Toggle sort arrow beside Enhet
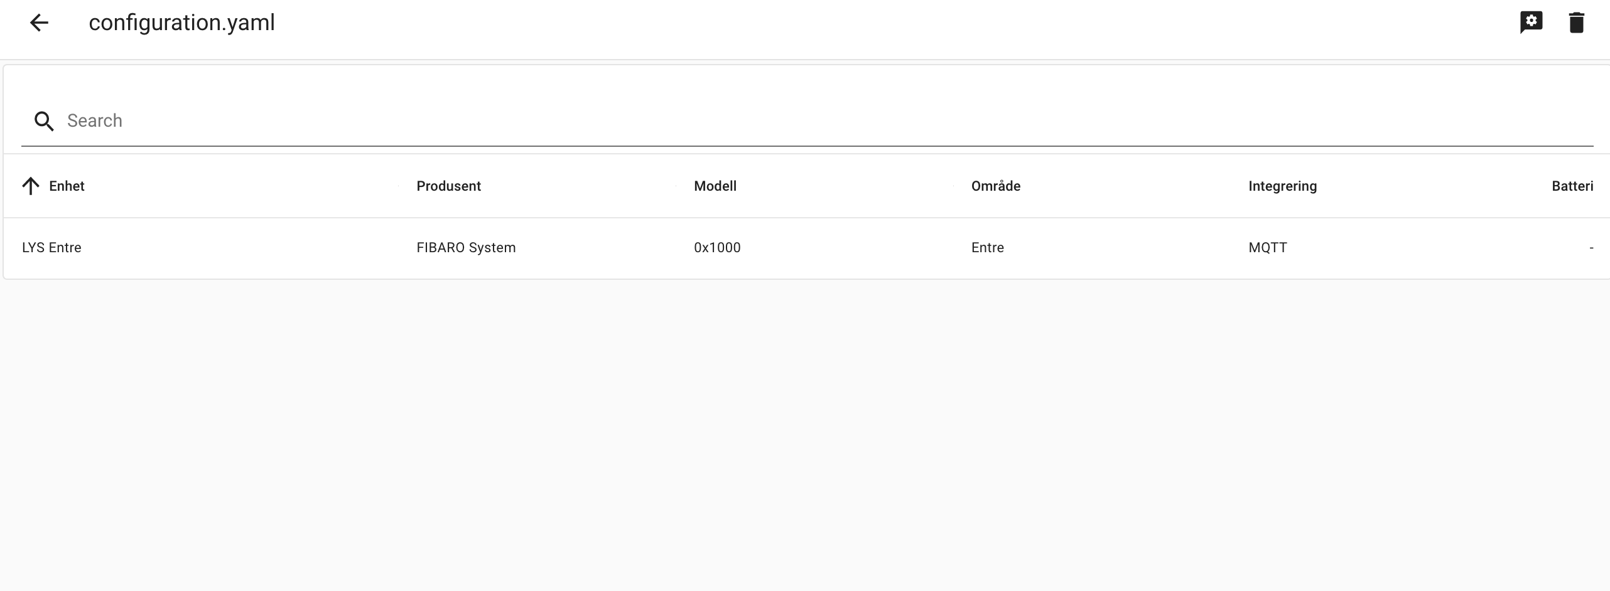The height and width of the screenshot is (591, 1610). click(31, 186)
